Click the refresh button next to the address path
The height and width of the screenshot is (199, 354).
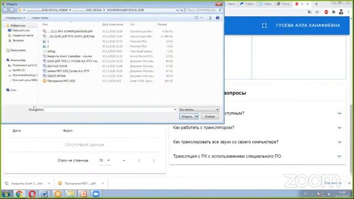pyautogui.click(x=182, y=10)
